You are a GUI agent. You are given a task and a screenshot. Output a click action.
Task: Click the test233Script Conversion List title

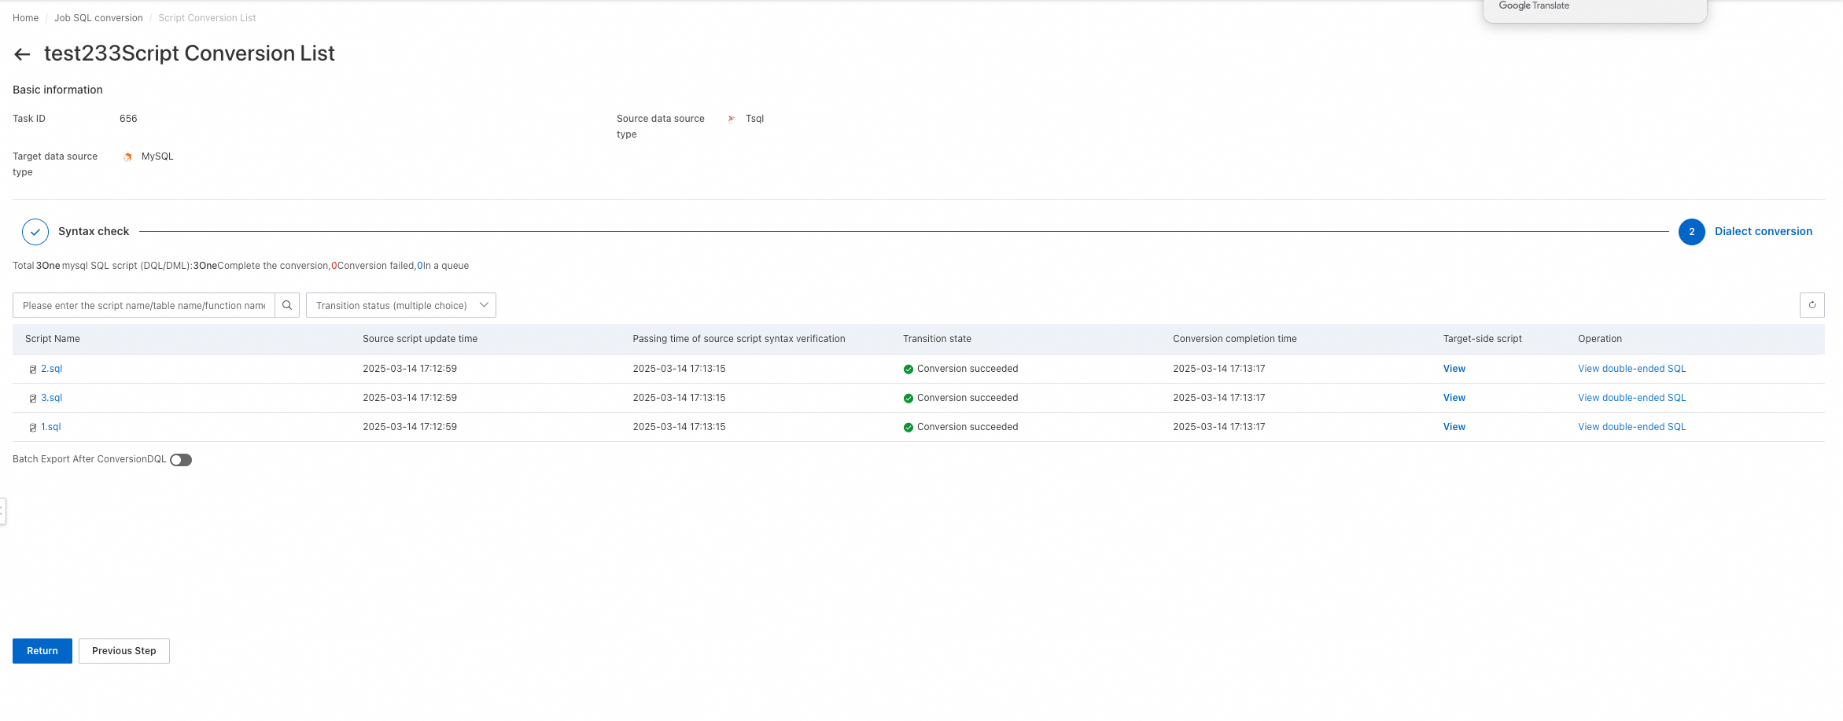click(190, 53)
